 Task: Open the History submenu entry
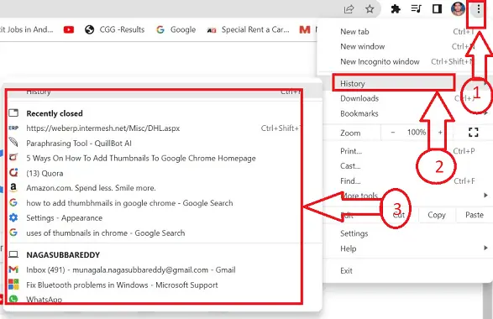coord(406,84)
